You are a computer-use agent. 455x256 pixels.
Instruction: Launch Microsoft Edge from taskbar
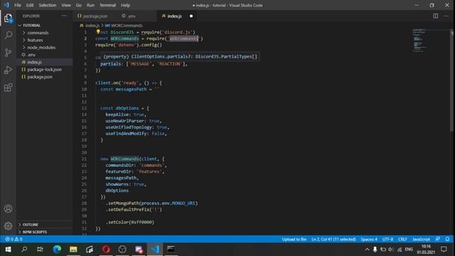click(x=57, y=250)
